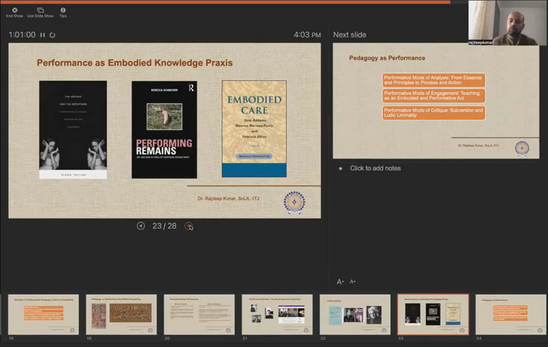Click the Performing Remains book cover
The height and width of the screenshot is (347, 548).
coord(164,130)
